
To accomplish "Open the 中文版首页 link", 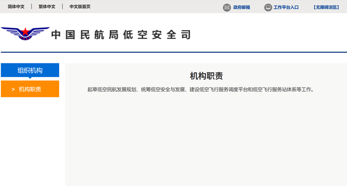I will click(80, 7).
